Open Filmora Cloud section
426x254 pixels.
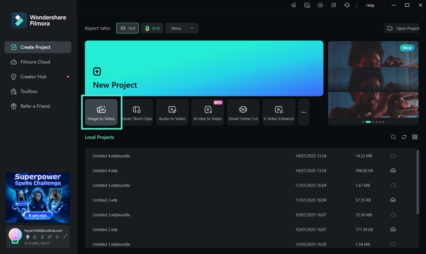point(38,62)
